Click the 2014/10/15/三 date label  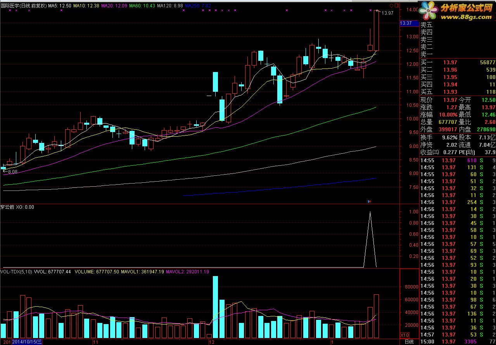click(27, 342)
